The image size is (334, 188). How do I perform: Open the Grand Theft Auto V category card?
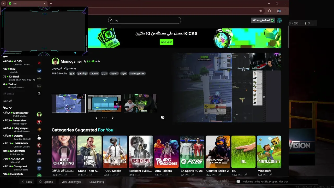click(x=89, y=152)
